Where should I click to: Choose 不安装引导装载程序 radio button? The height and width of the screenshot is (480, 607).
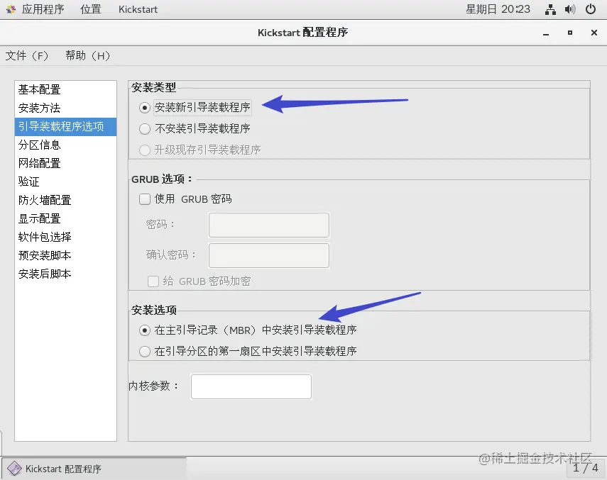pos(145,129)
